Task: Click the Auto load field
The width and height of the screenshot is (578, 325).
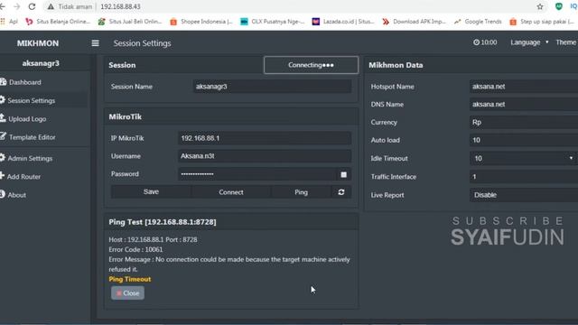Action: click(x=524, y=140)
